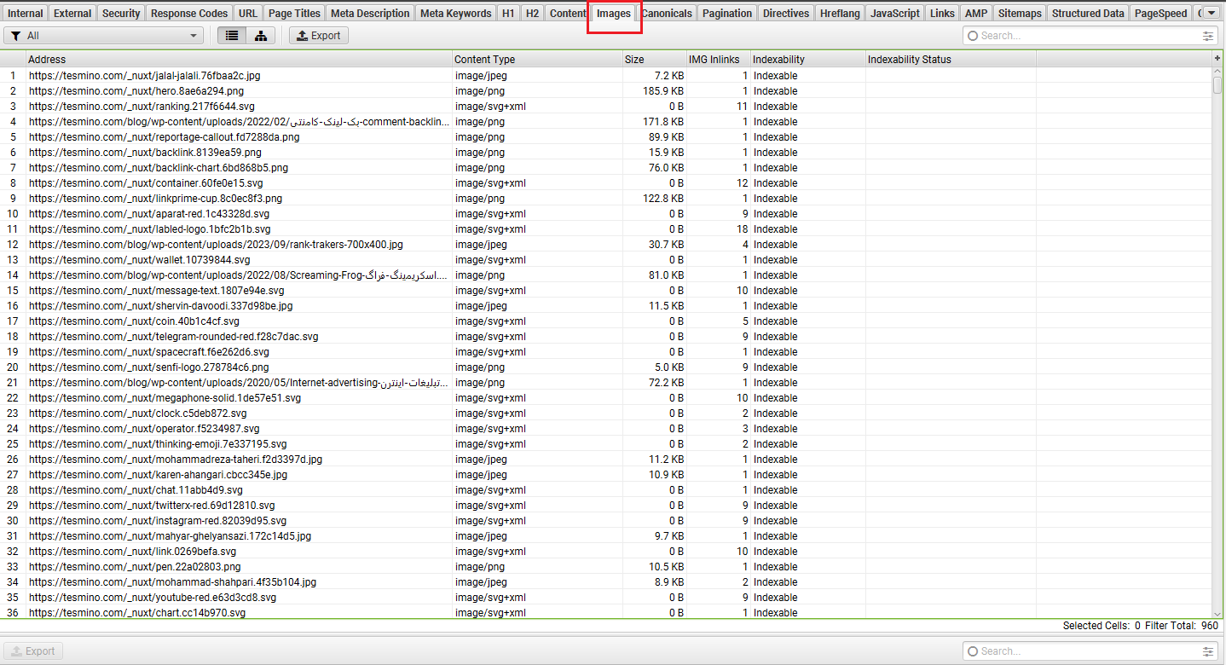
Task: Click the vertical scrollbar of the table
Action: tap(1217, 341)
